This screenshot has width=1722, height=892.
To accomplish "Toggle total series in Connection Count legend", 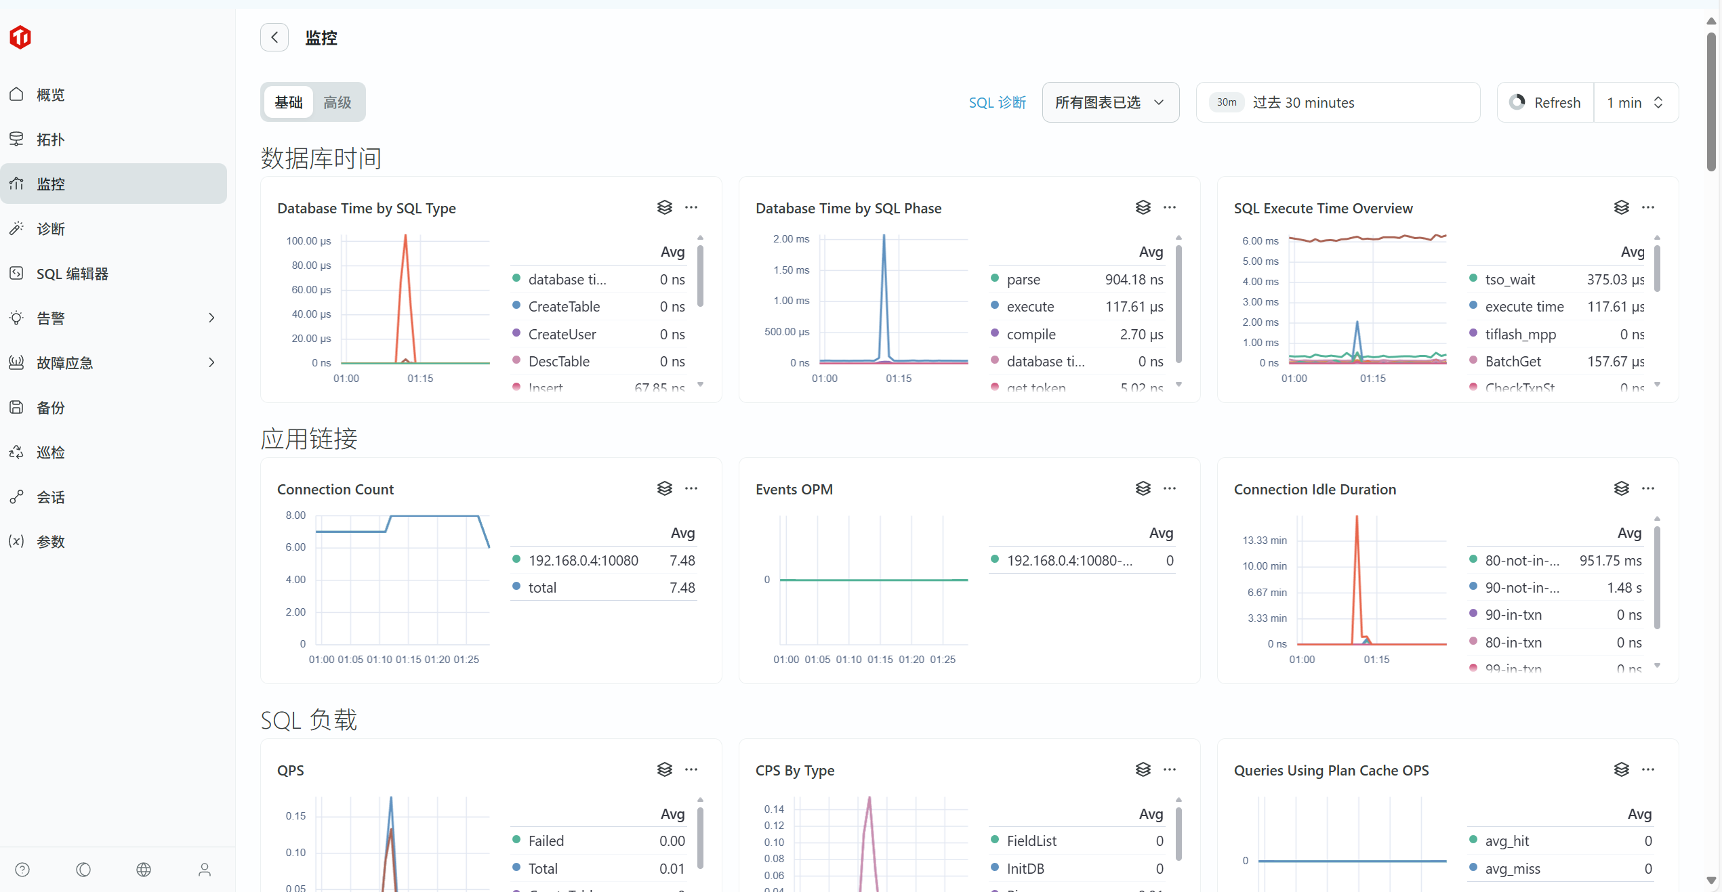I will [542, 587].
